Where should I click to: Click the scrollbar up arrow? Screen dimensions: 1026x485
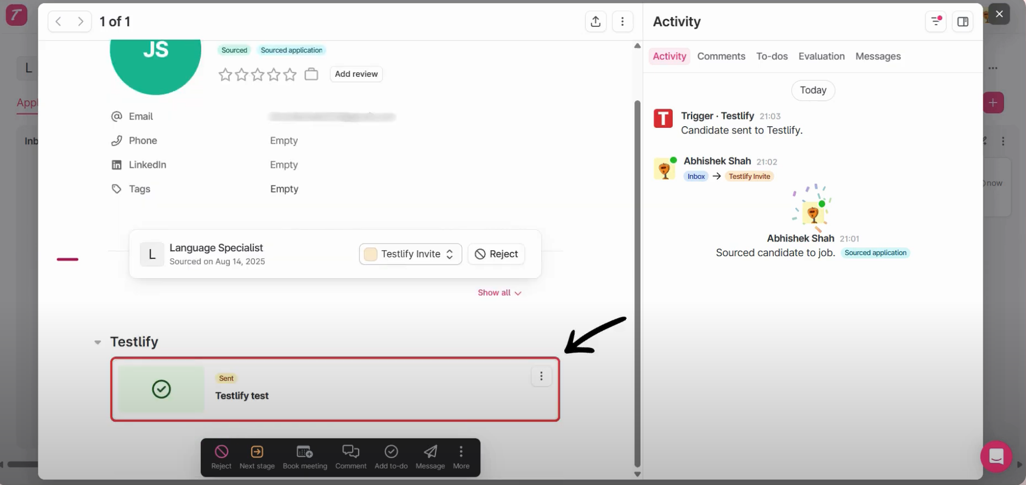637,46
